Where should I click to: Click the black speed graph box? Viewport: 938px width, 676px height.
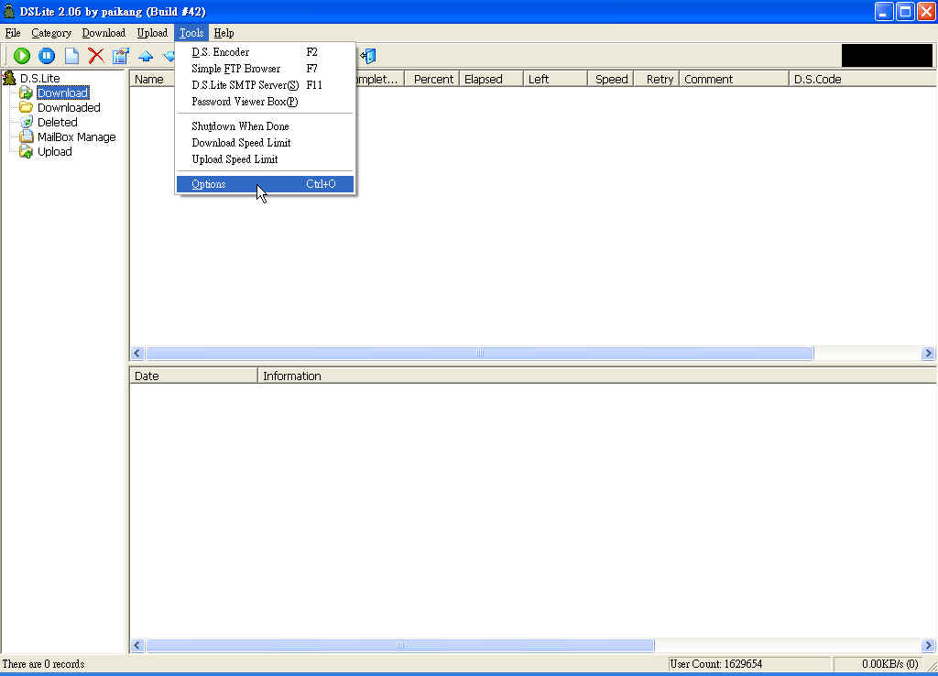[887, 56]
